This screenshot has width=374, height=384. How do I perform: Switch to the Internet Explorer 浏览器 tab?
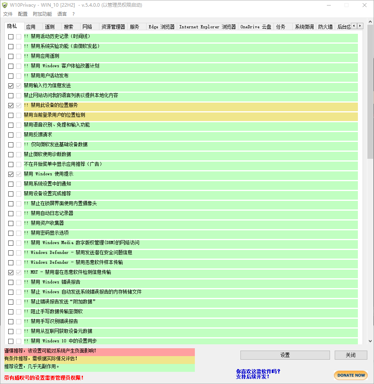pos(207,27)
